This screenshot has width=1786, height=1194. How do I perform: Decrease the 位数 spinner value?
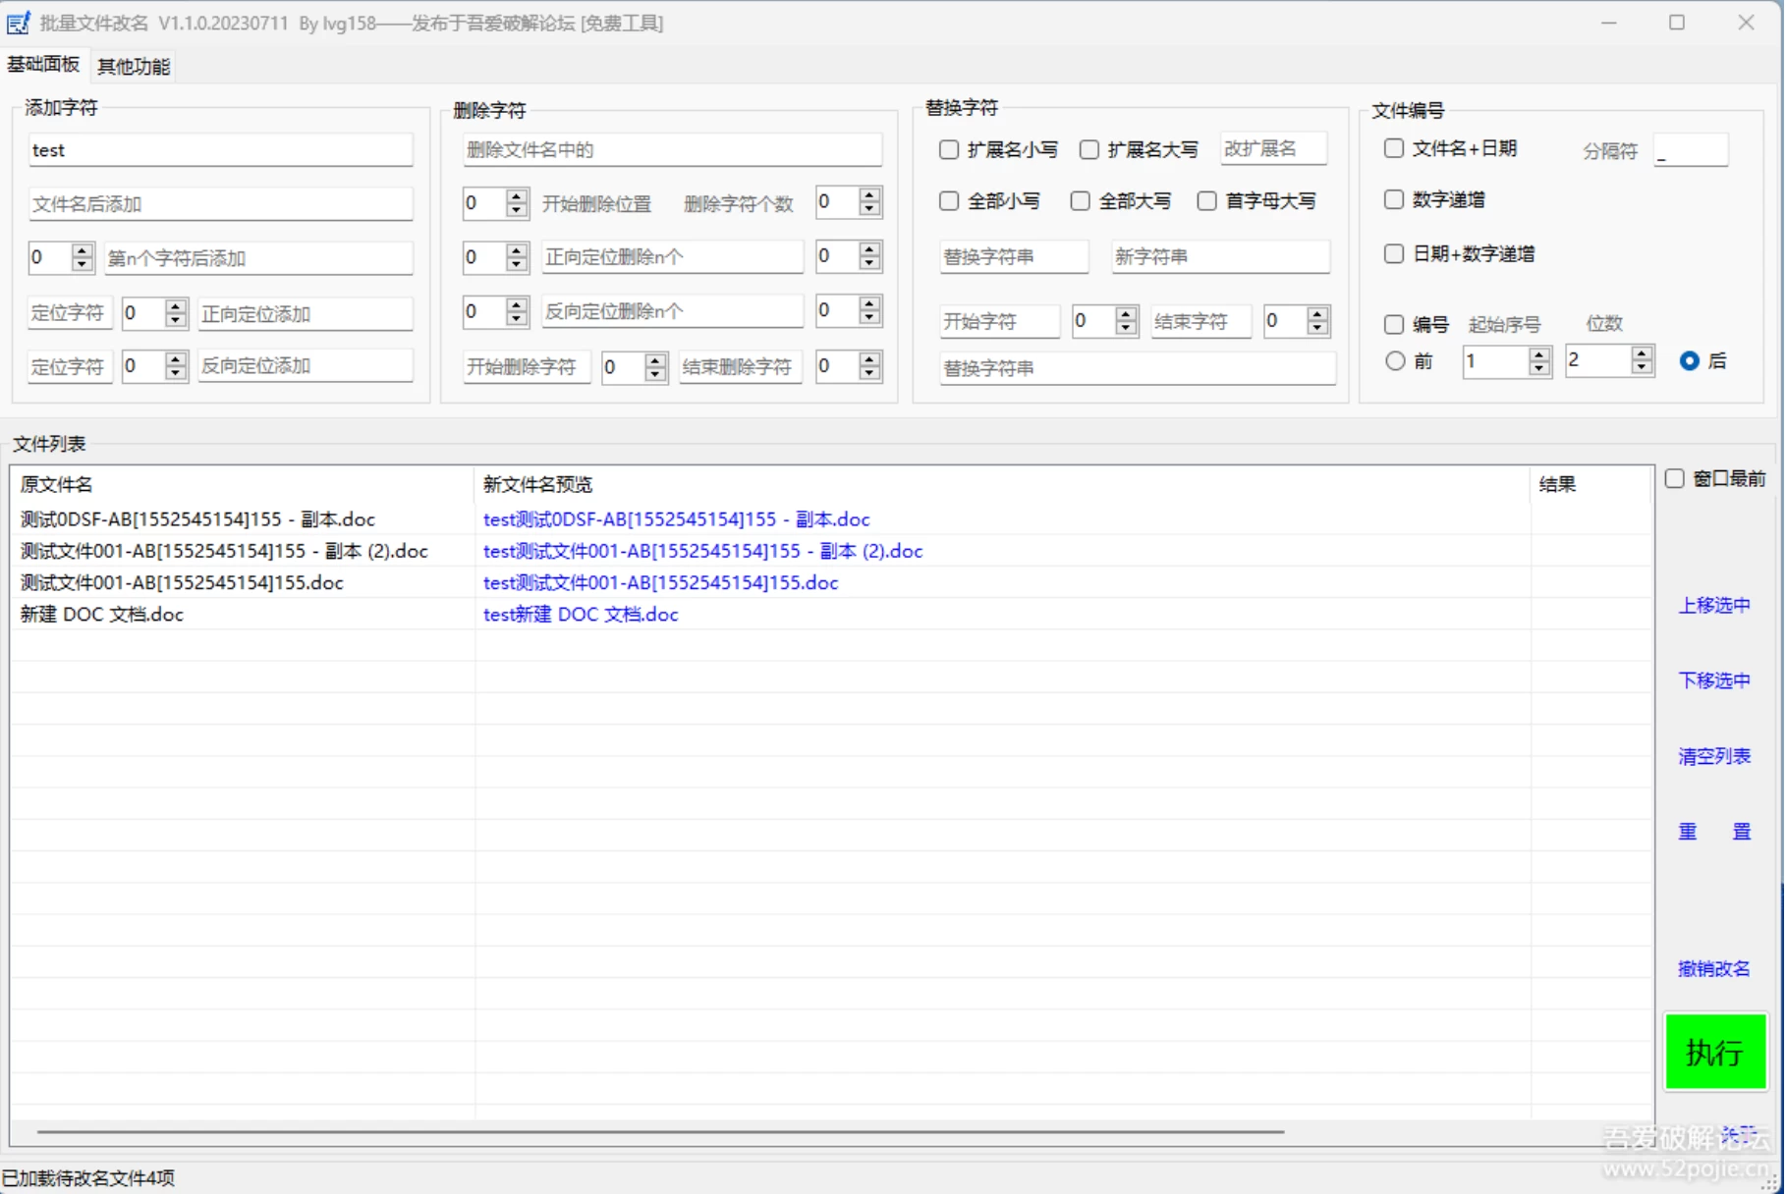coord(1642,368)
